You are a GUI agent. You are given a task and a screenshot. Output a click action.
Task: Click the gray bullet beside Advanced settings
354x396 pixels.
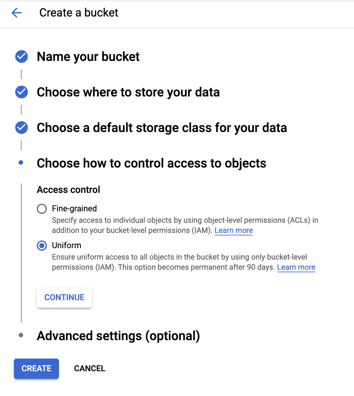pyautogui.click(x=21, y=335)
